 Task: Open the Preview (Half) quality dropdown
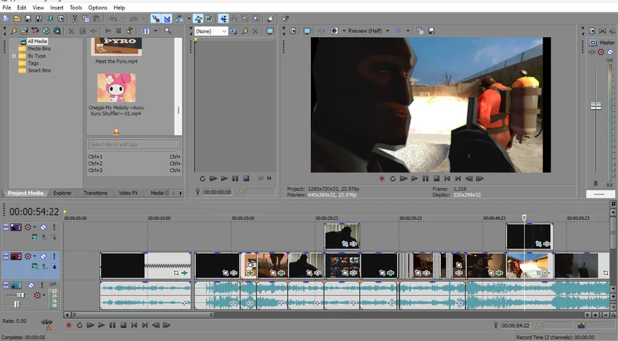[387, 31]
